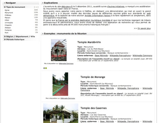This screenshot has width=158, height=123.
Task: Show more monument types with [+]
Action: tap(36, 7)
